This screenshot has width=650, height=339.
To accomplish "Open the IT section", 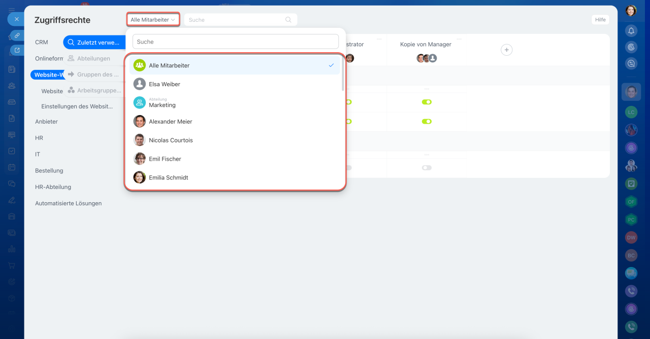I will [x=38, y=154].
